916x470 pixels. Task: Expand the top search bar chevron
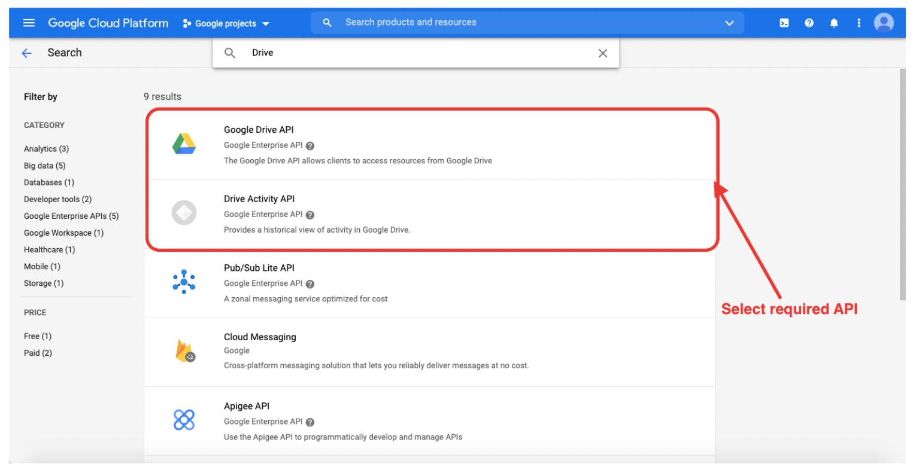tap(729, 23)
